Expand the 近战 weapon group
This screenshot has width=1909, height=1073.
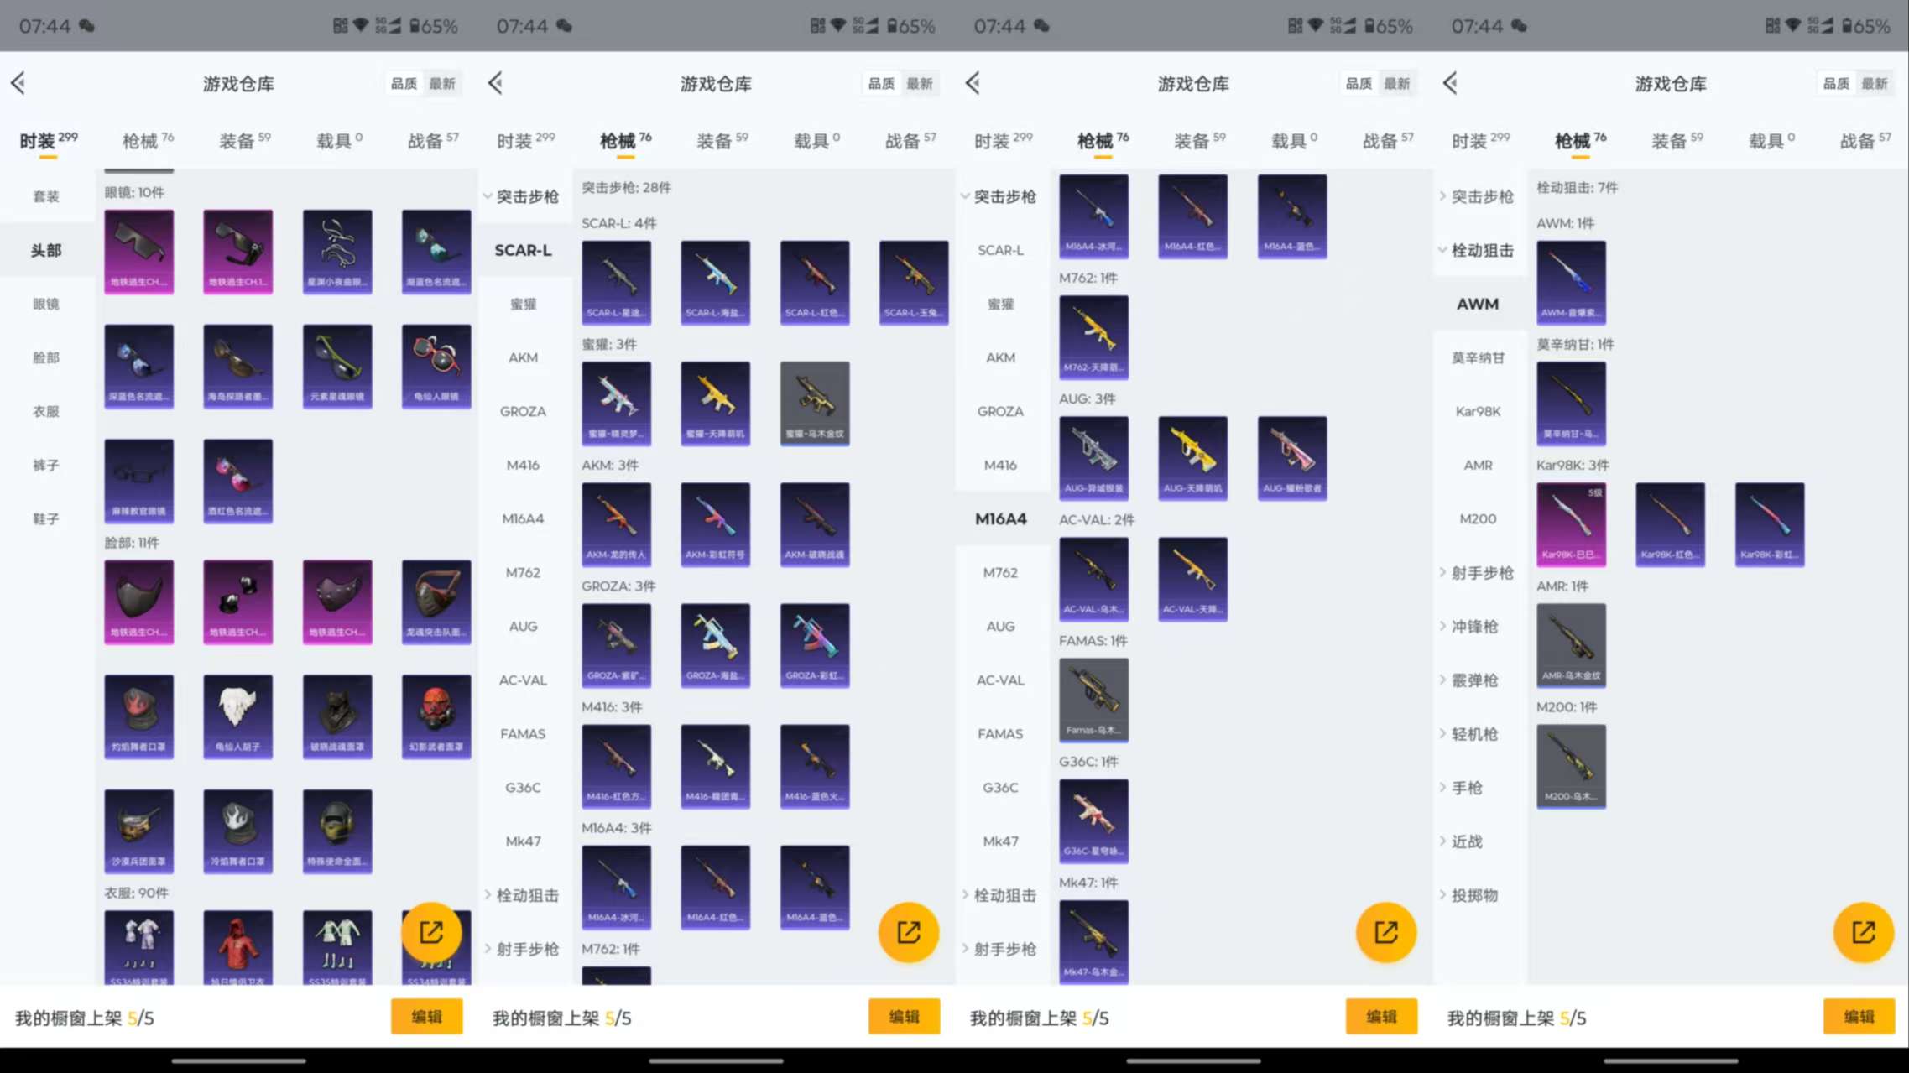click(1467, 841)
